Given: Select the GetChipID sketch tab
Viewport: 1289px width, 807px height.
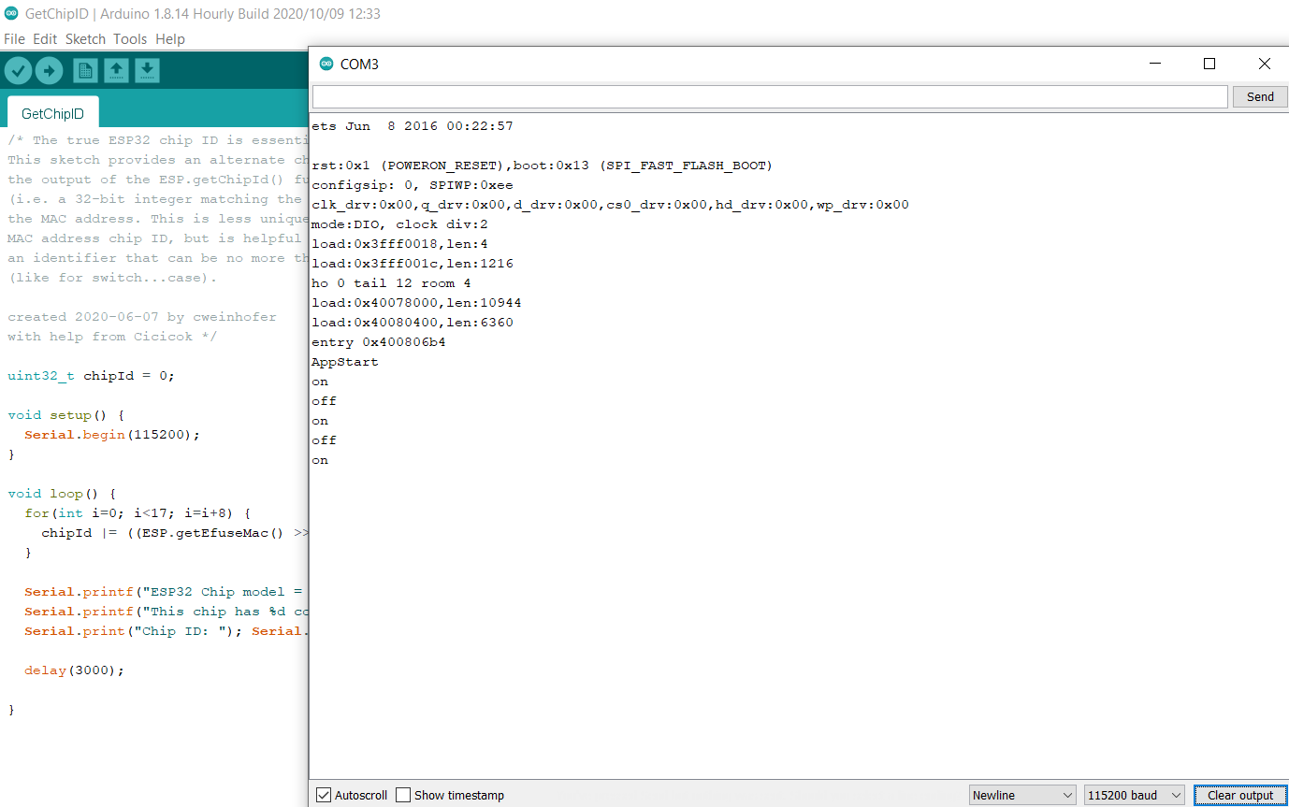Looking at the screenshot, I should pyautogui.click(x=52, y=113).
